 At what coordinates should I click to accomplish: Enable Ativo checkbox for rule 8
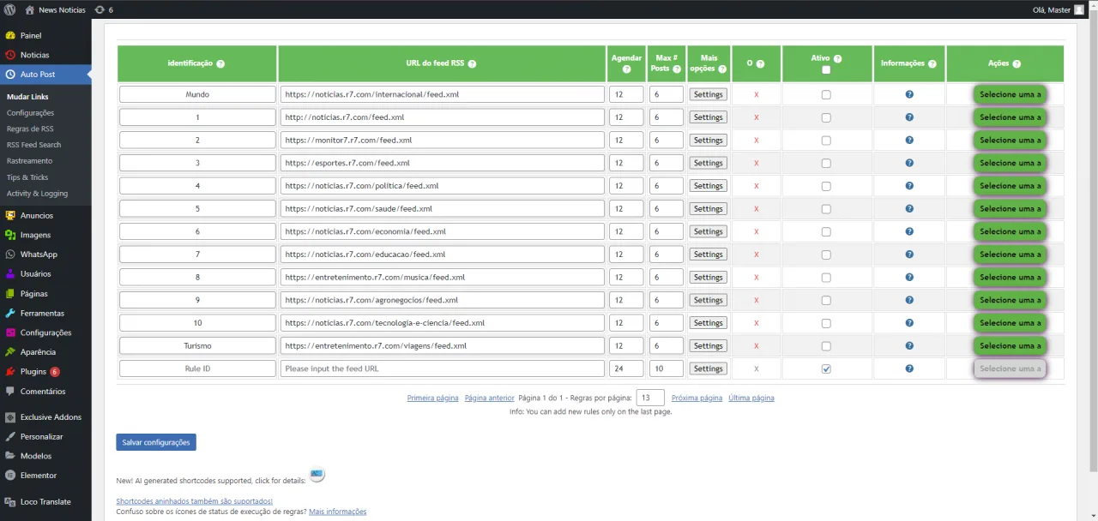point(826,278)
